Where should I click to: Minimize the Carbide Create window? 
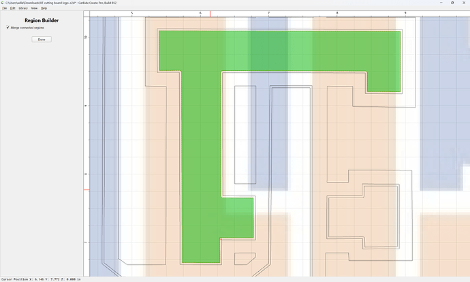click(441, 3)
